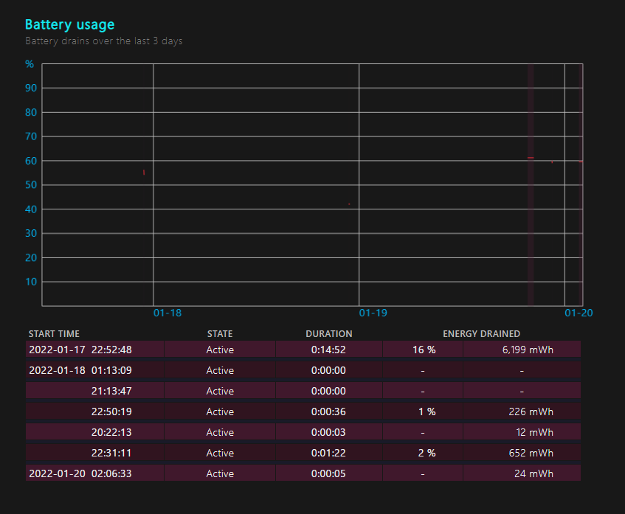Click the 10 percent axis label
Viewport: 625px width, 514px height.
click(31, 282)
